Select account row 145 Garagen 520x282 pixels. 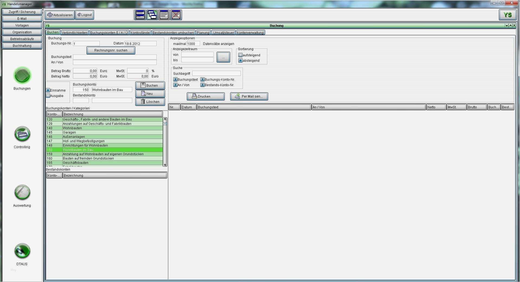[x=105, y=132]
